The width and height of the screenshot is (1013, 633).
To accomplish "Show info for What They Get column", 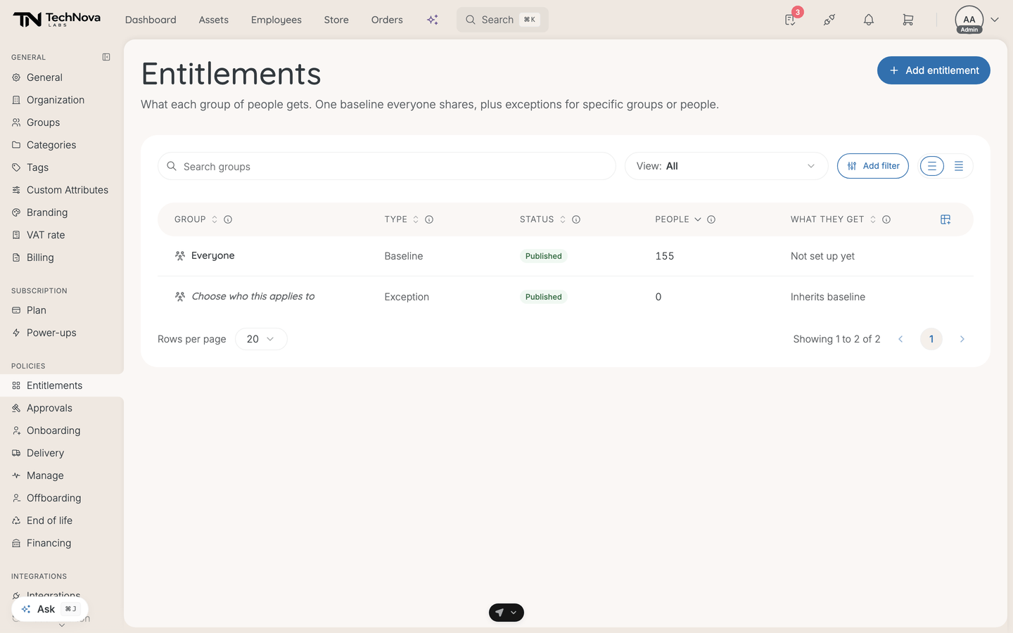I will tap(886, 219).
